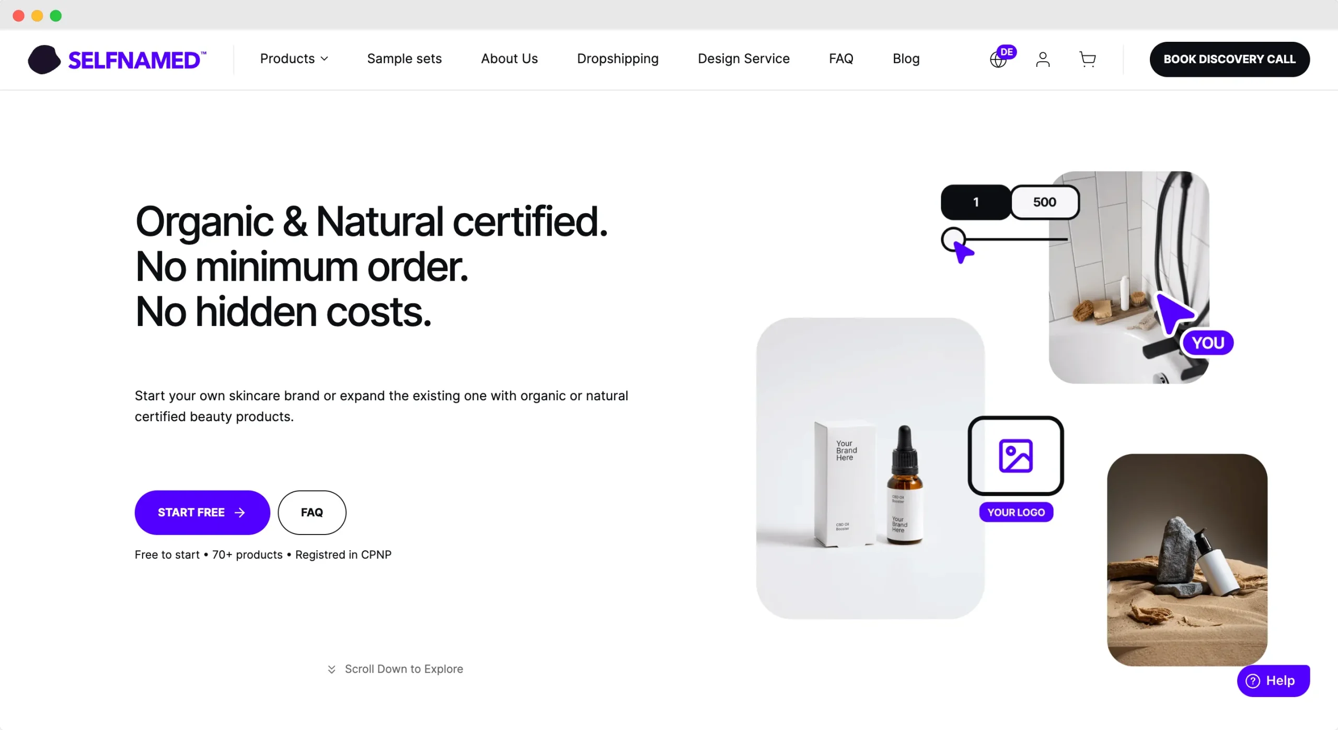Click the arrow in Start Free button
Viewport: 1338px width, 730px height.
[x=240, y=513]
